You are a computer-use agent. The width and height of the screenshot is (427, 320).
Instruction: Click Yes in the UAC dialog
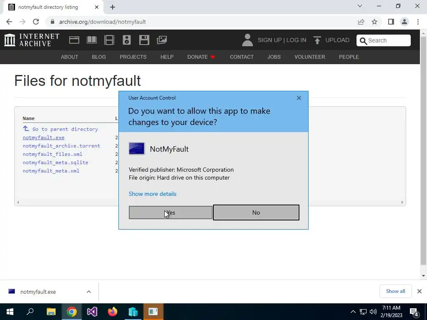click(171, 212)
